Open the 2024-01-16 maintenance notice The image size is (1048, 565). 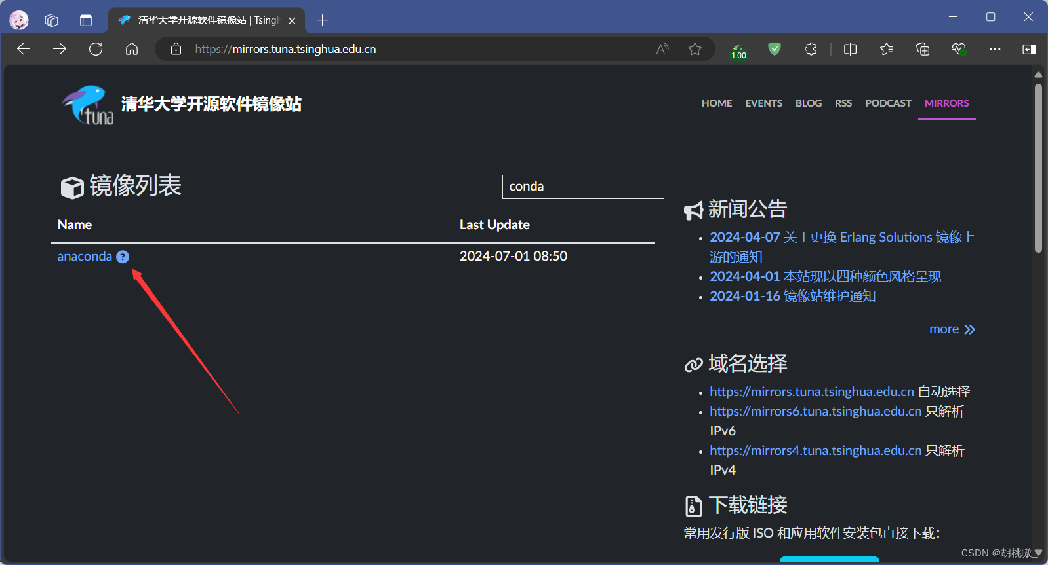pyautogui.click(x=792, y=296)
